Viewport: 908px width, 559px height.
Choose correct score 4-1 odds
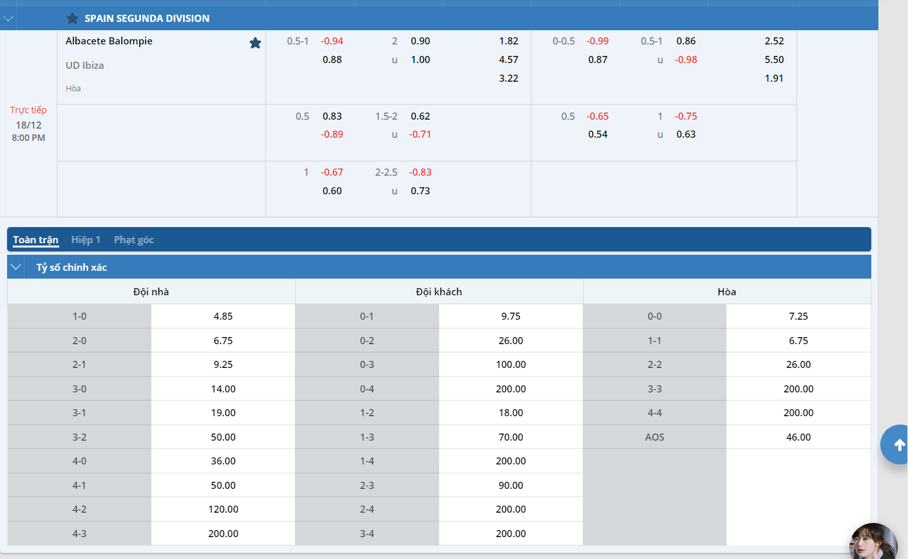(223, 486)
